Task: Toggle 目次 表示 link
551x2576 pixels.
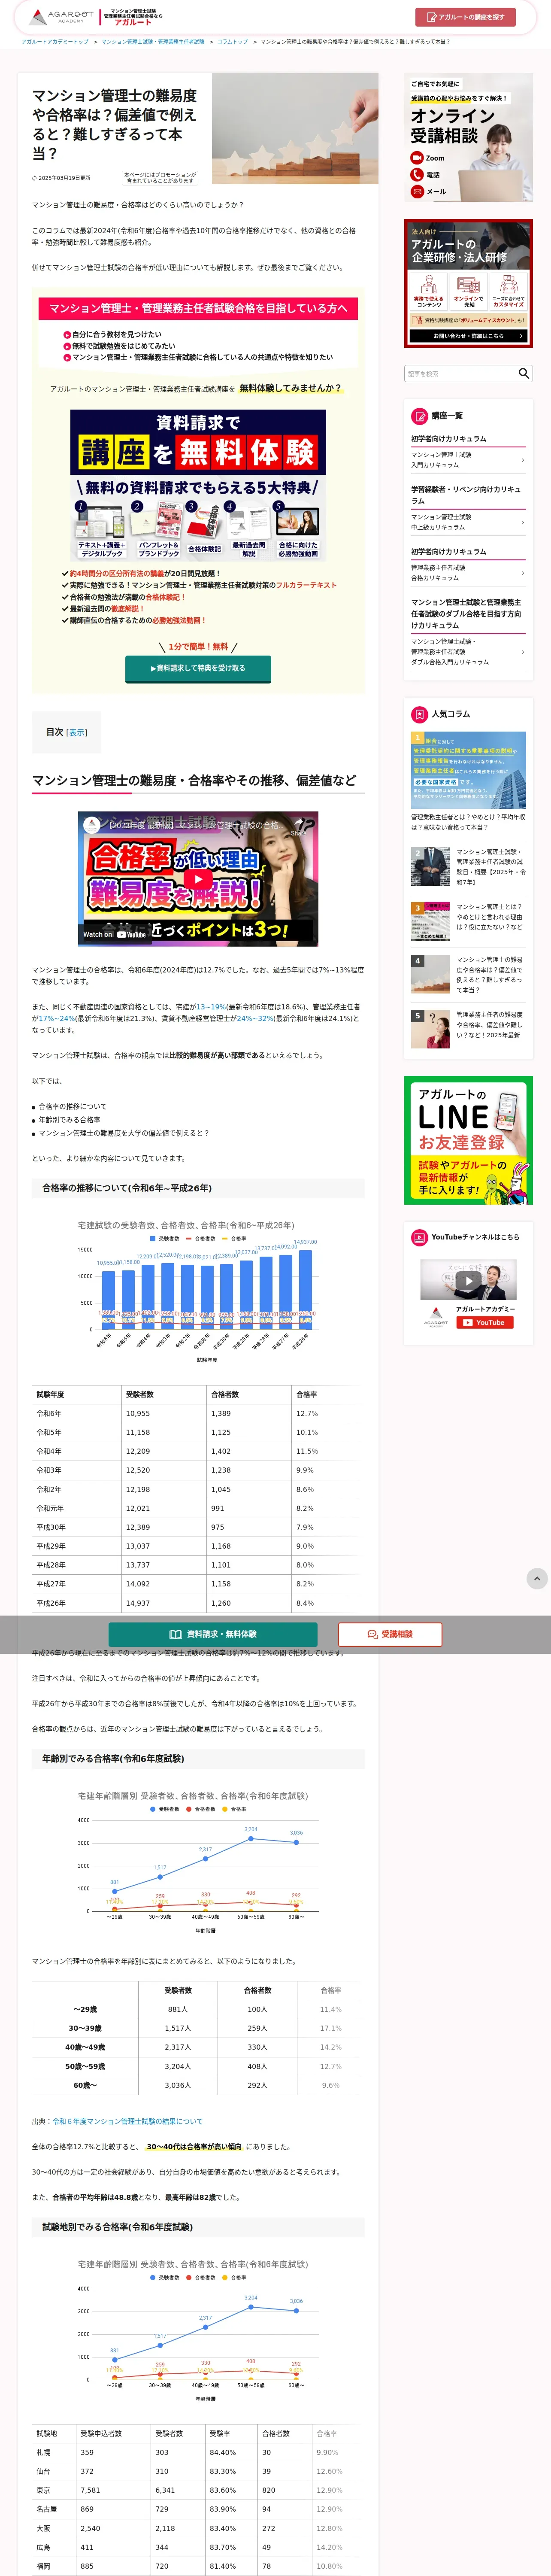Action: pos(76,732)
